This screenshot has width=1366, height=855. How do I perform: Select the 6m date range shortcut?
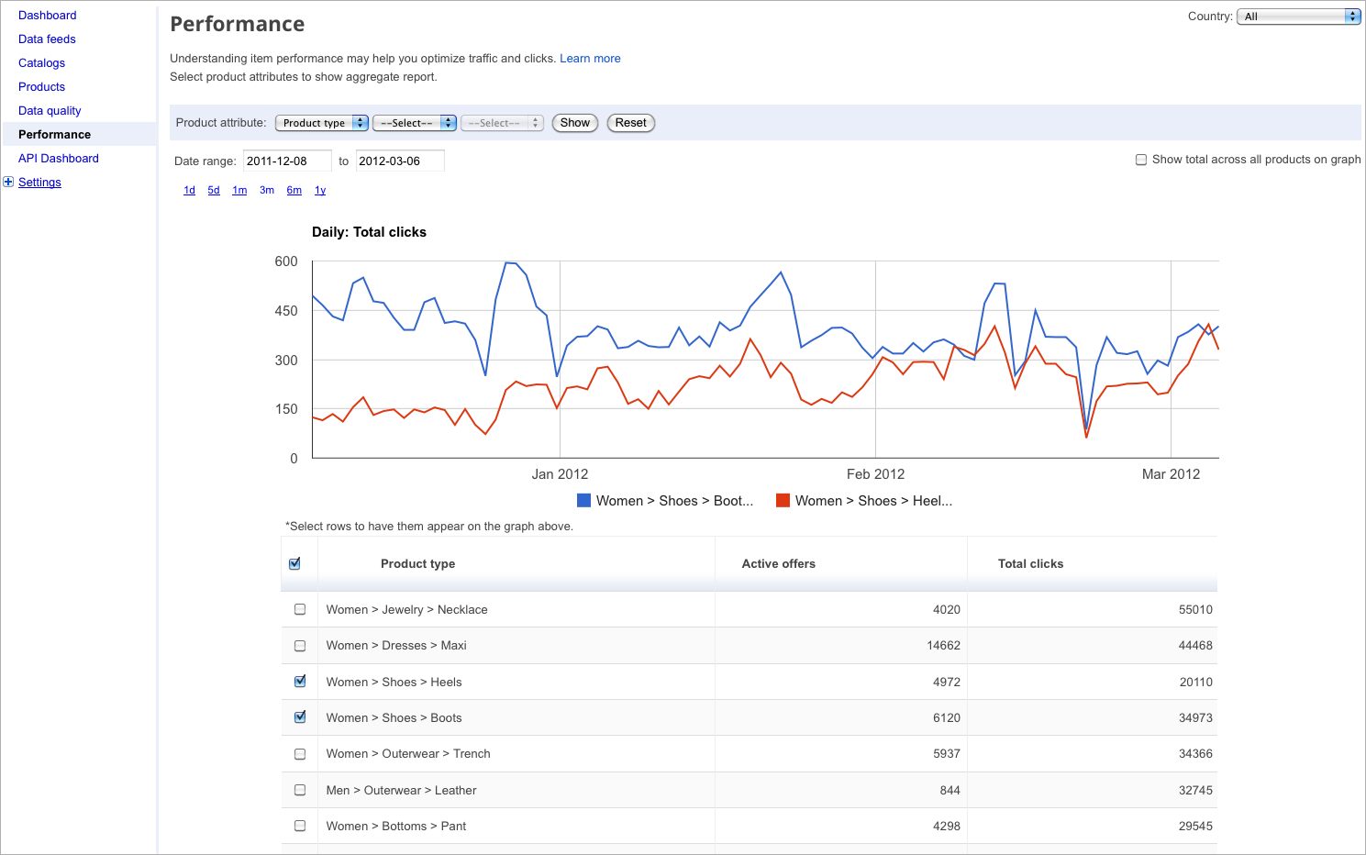[x=294, y=191]
